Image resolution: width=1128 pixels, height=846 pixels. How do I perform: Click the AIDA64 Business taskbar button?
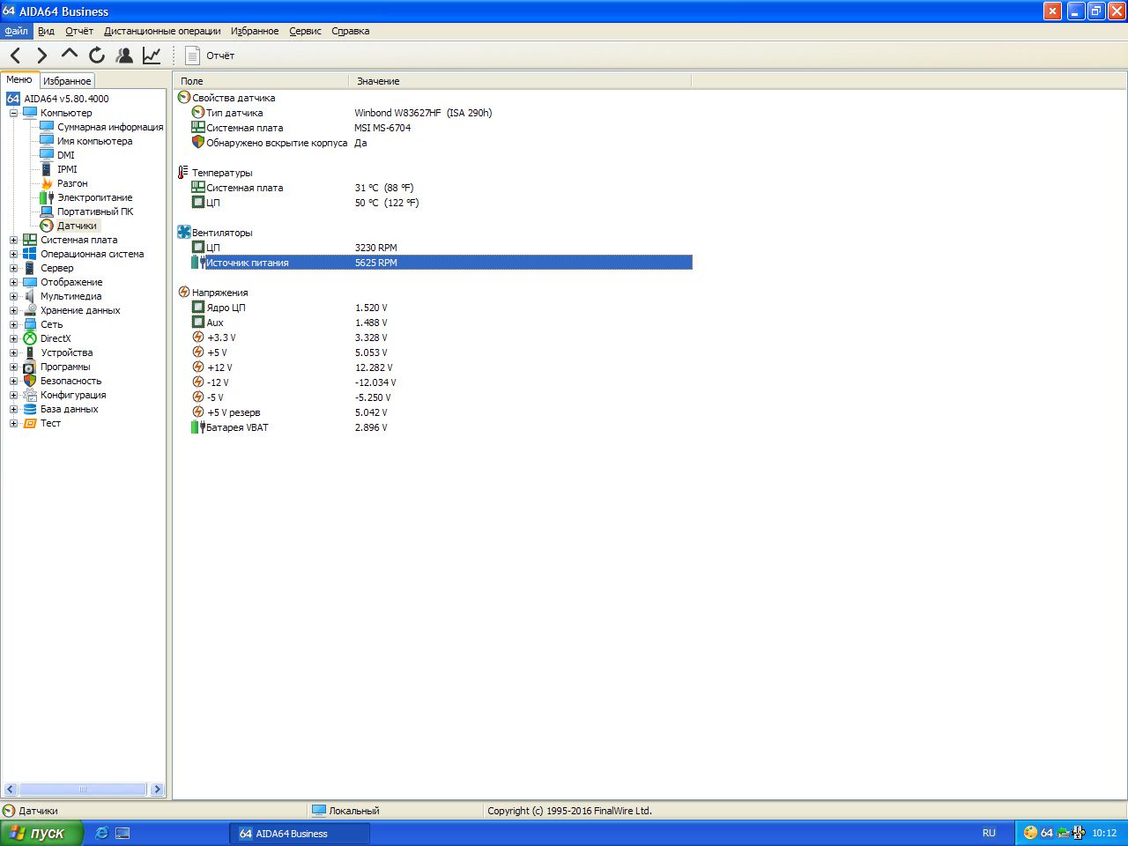coord(300,833)
